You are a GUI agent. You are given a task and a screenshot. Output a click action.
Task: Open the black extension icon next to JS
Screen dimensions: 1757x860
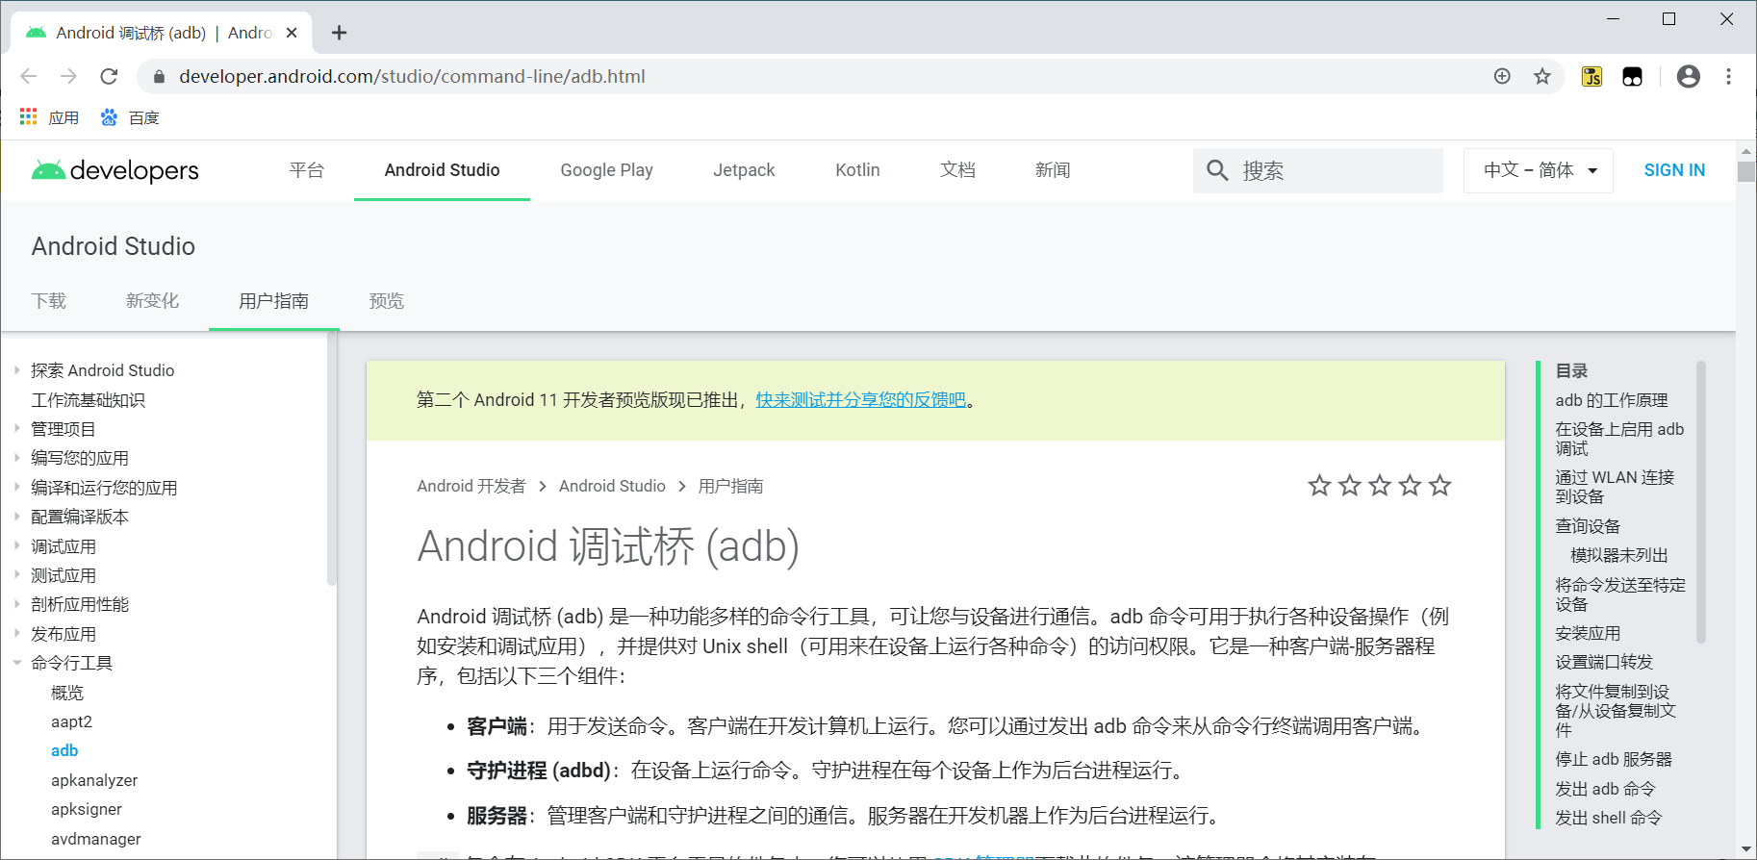[1633, 76]
